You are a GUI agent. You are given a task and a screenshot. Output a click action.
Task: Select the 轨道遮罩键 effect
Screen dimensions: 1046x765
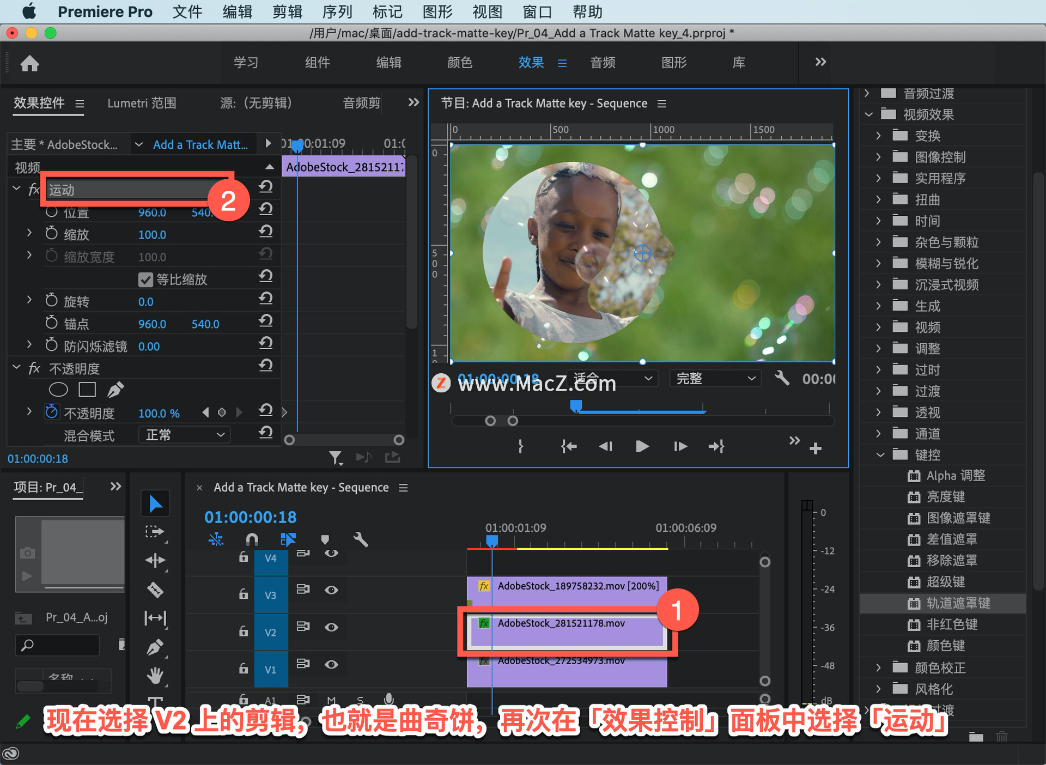[x=958, y=603]
